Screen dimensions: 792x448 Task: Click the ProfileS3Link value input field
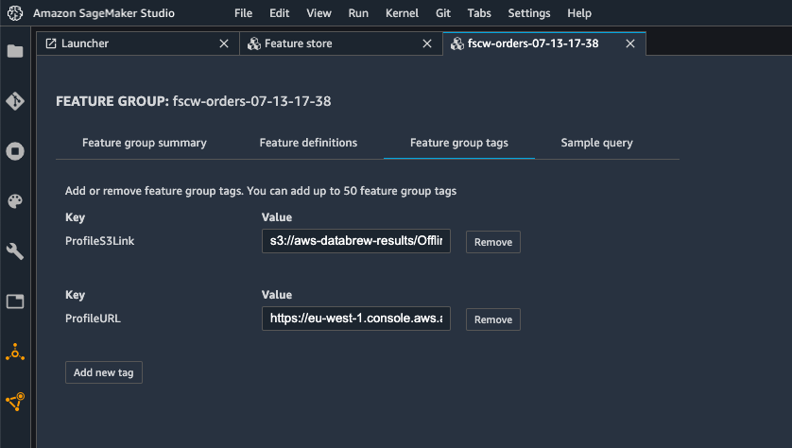[356, 241]
